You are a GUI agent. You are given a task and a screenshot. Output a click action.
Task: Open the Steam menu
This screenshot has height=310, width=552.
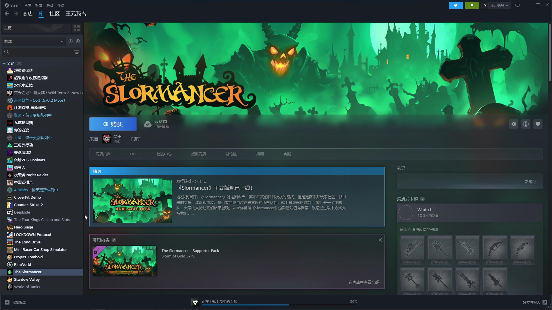[x=12, y=5]
